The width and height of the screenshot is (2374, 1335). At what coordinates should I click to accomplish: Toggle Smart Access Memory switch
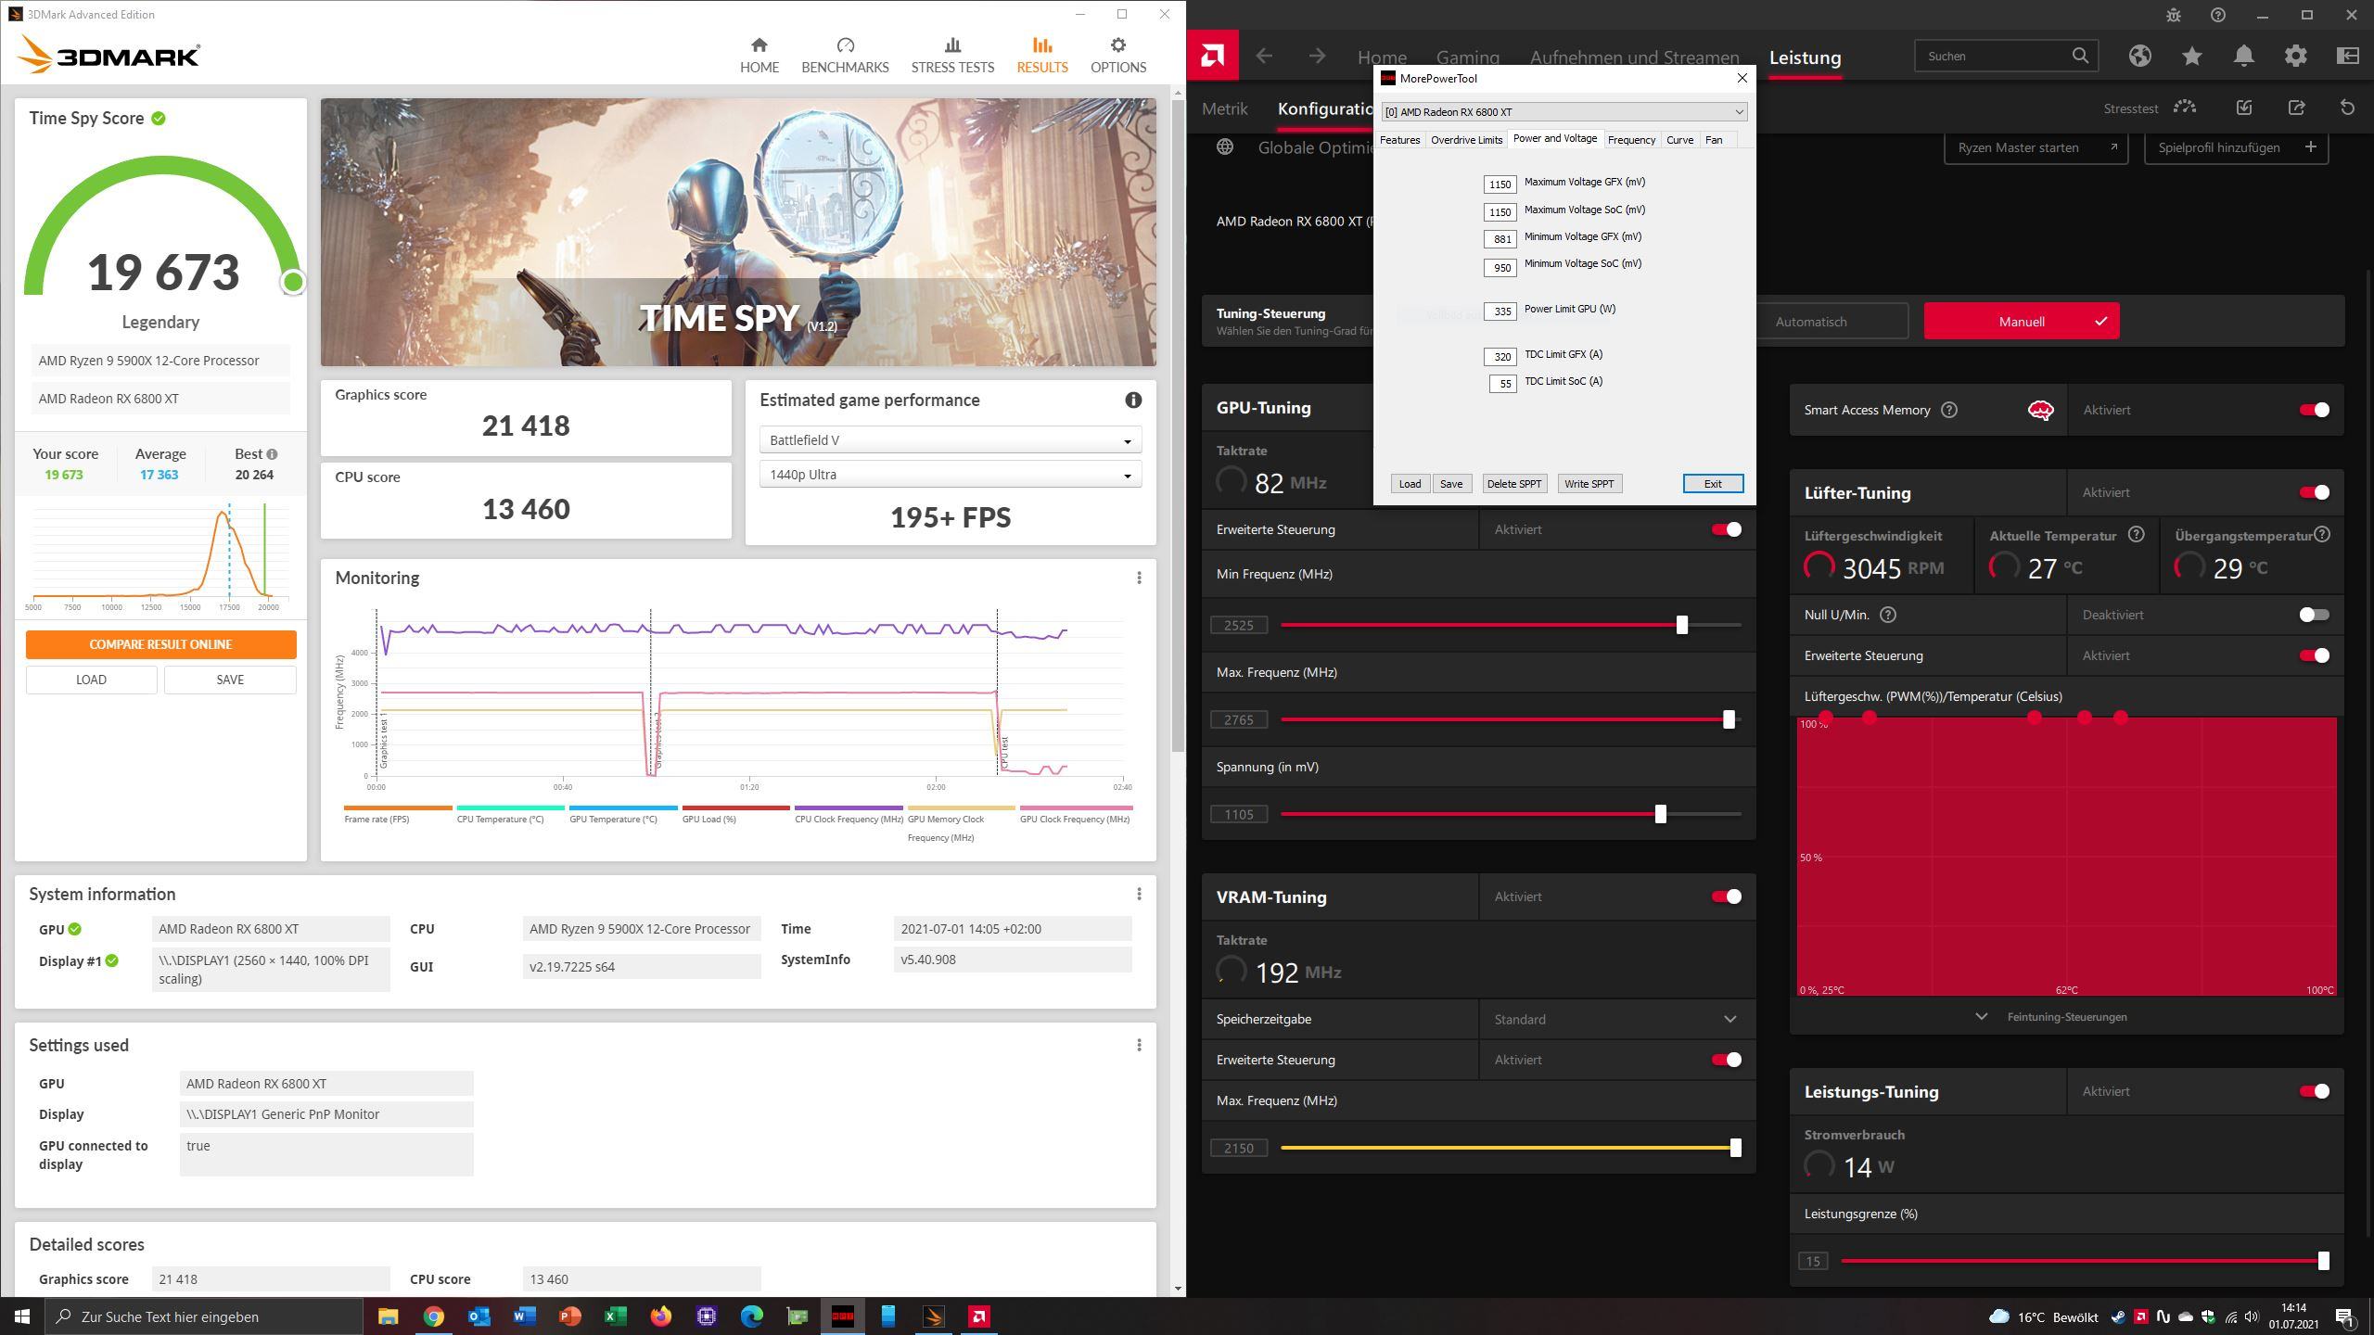[x=2314, y=410]
